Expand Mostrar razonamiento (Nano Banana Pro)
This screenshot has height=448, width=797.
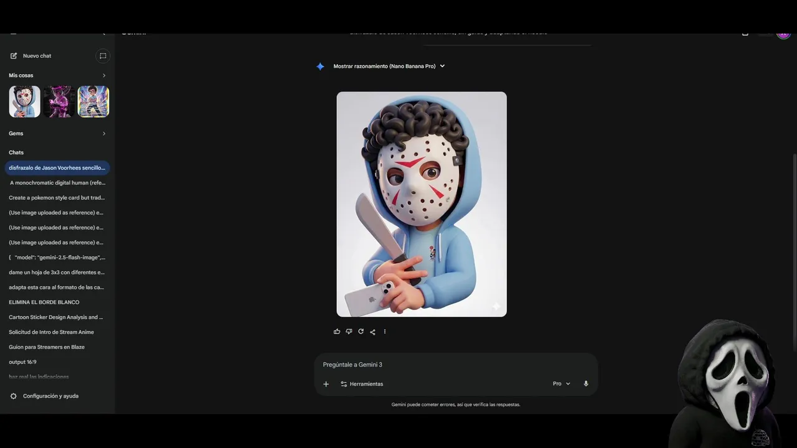[389, 66]
